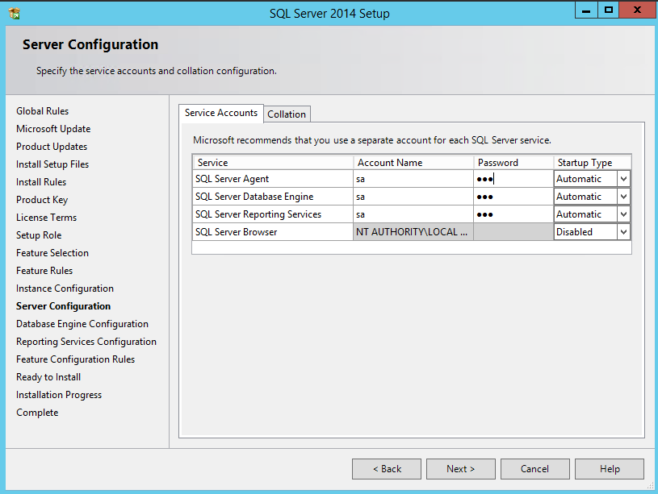Screen dimensions: 658x494
Task: Open the startup type dropdown for SQL Server Database Engine
Action: 623,196
